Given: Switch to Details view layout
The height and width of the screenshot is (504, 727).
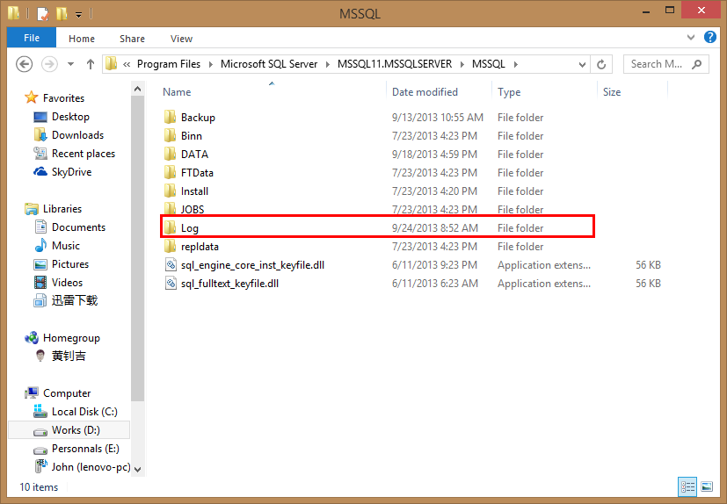Looking at the screenshot, I should [x=687, y=486].
